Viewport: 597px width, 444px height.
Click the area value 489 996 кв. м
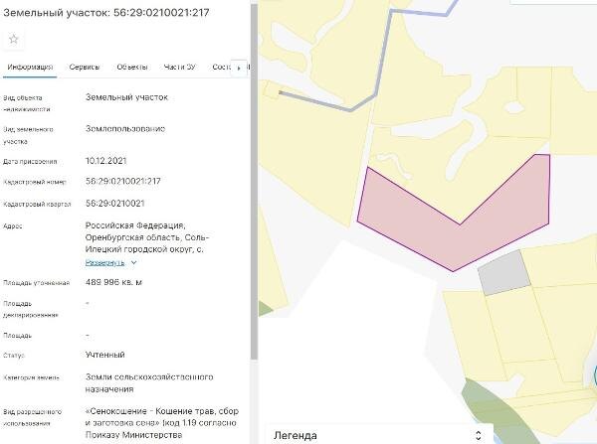[x=113, y=282]
